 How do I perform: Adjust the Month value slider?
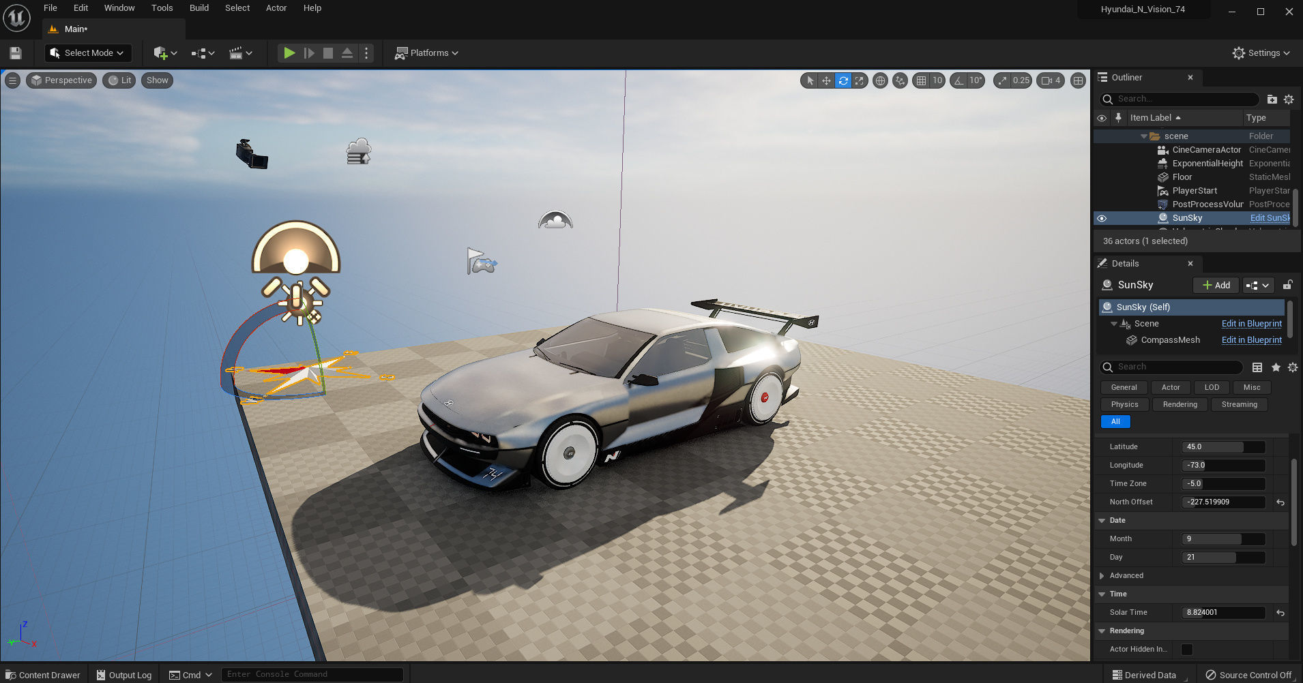tap(1223, 539)
